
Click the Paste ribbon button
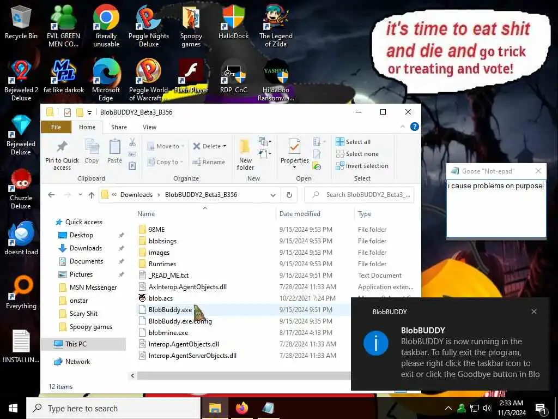point(114,152)
